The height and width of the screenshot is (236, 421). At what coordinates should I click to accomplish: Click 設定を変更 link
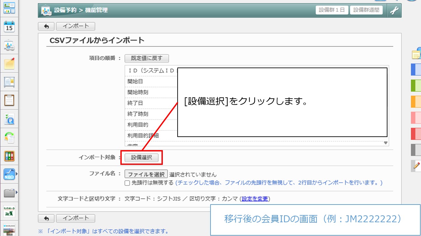click(x=255, y=199)
